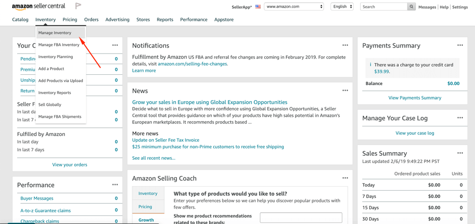Click the US flag icon near SellerApp
Screen dimensions: 475x224
(258, 7)
